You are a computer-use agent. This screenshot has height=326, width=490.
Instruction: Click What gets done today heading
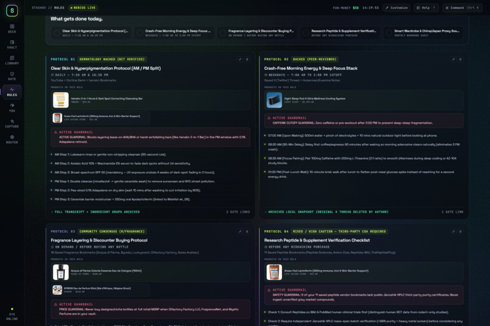tap(77, 19)
